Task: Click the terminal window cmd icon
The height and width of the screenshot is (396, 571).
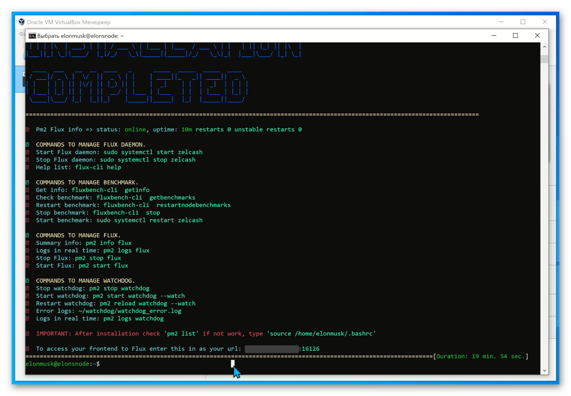Action: coord(32,36)
